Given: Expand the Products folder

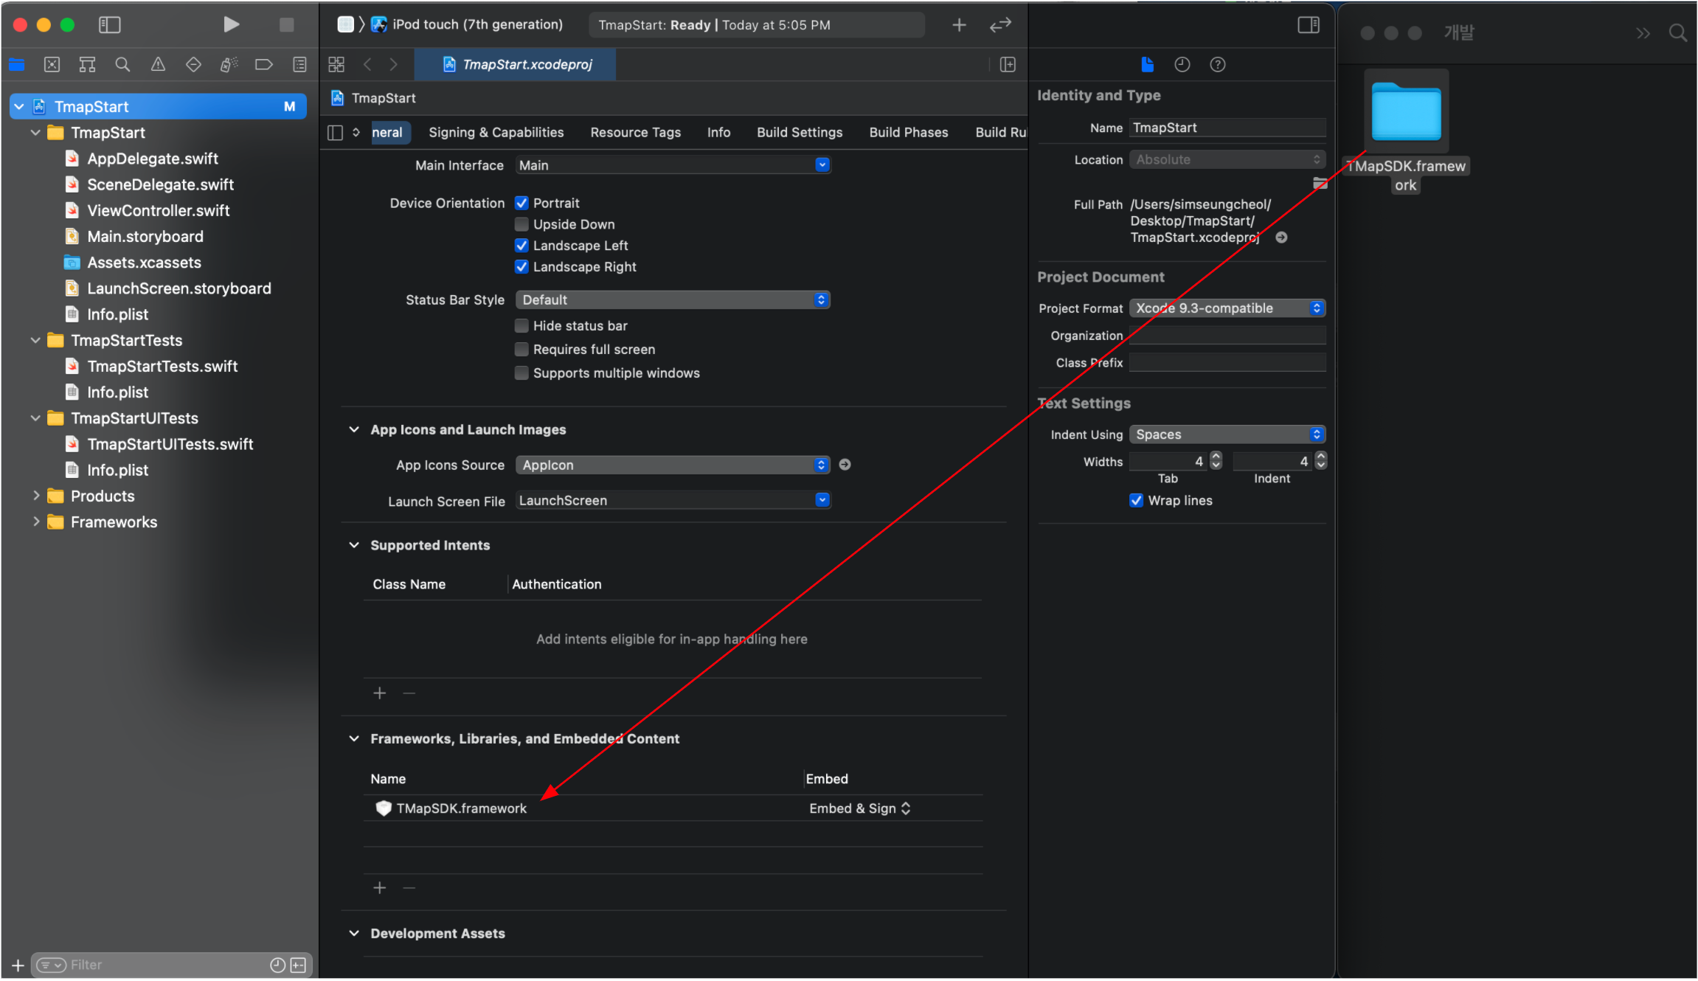Looking at the screenshot, I should (x=35, y=496).
